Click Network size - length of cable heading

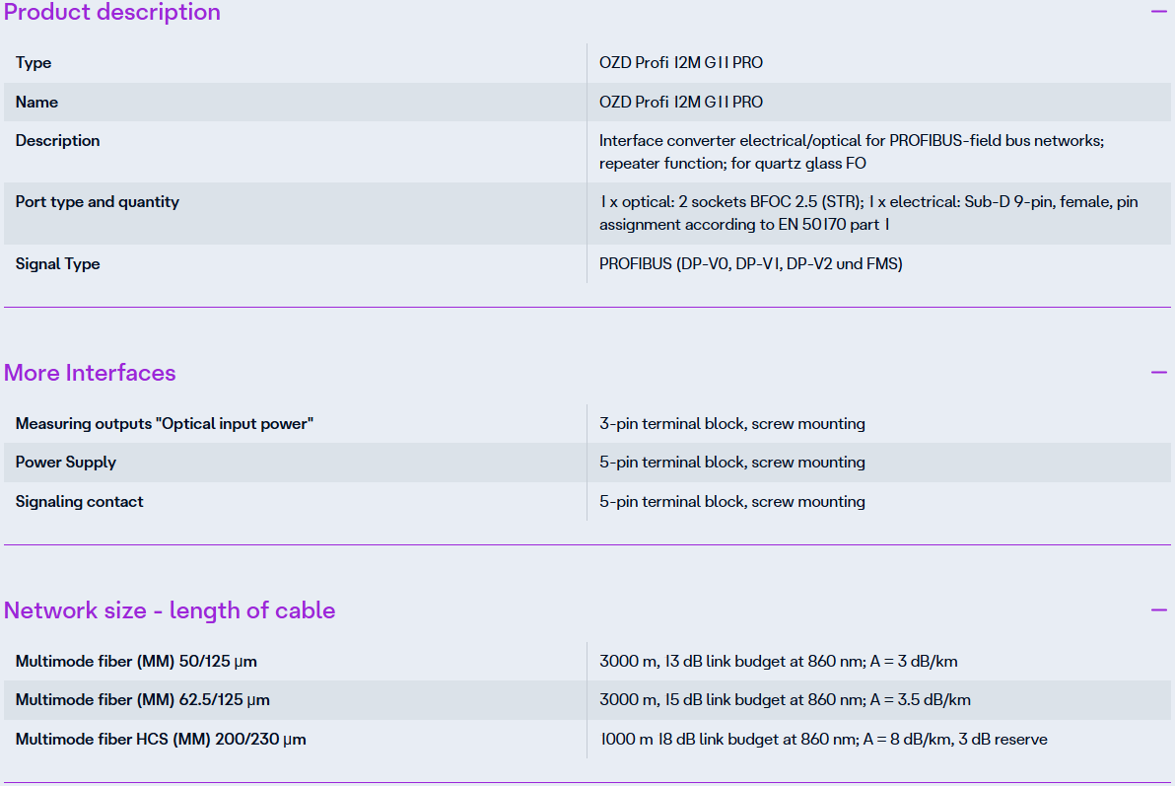(170, 610)
